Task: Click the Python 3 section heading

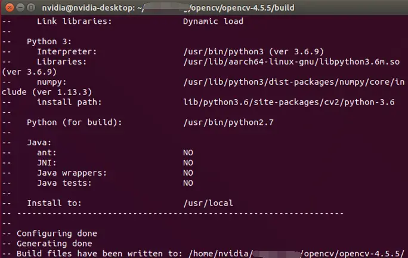Action: (49, 42)
